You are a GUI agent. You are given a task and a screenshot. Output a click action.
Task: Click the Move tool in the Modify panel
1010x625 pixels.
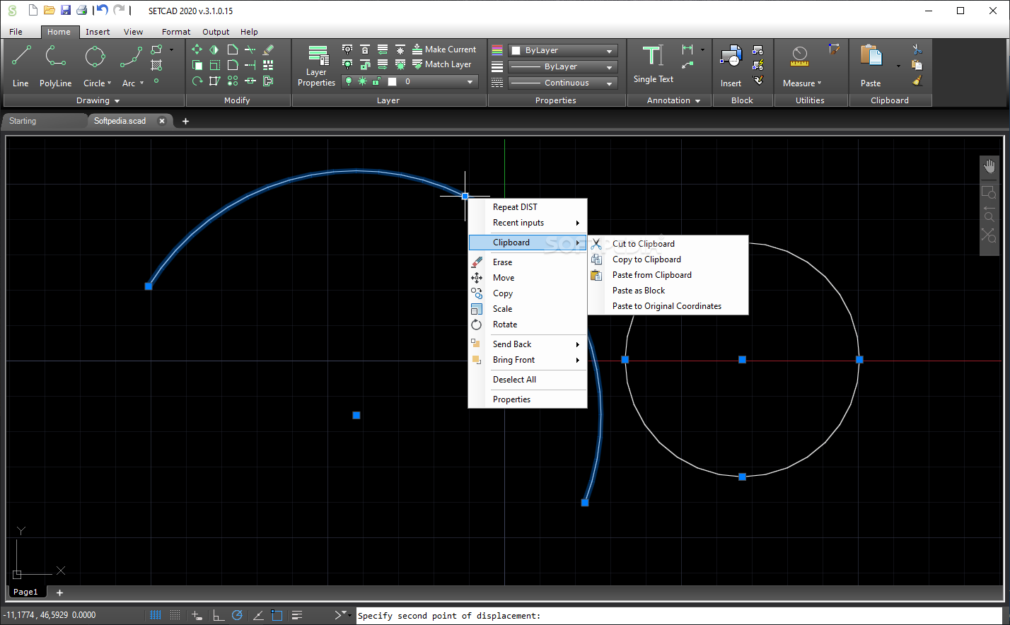pyautogui.click(x=197, y=49)
